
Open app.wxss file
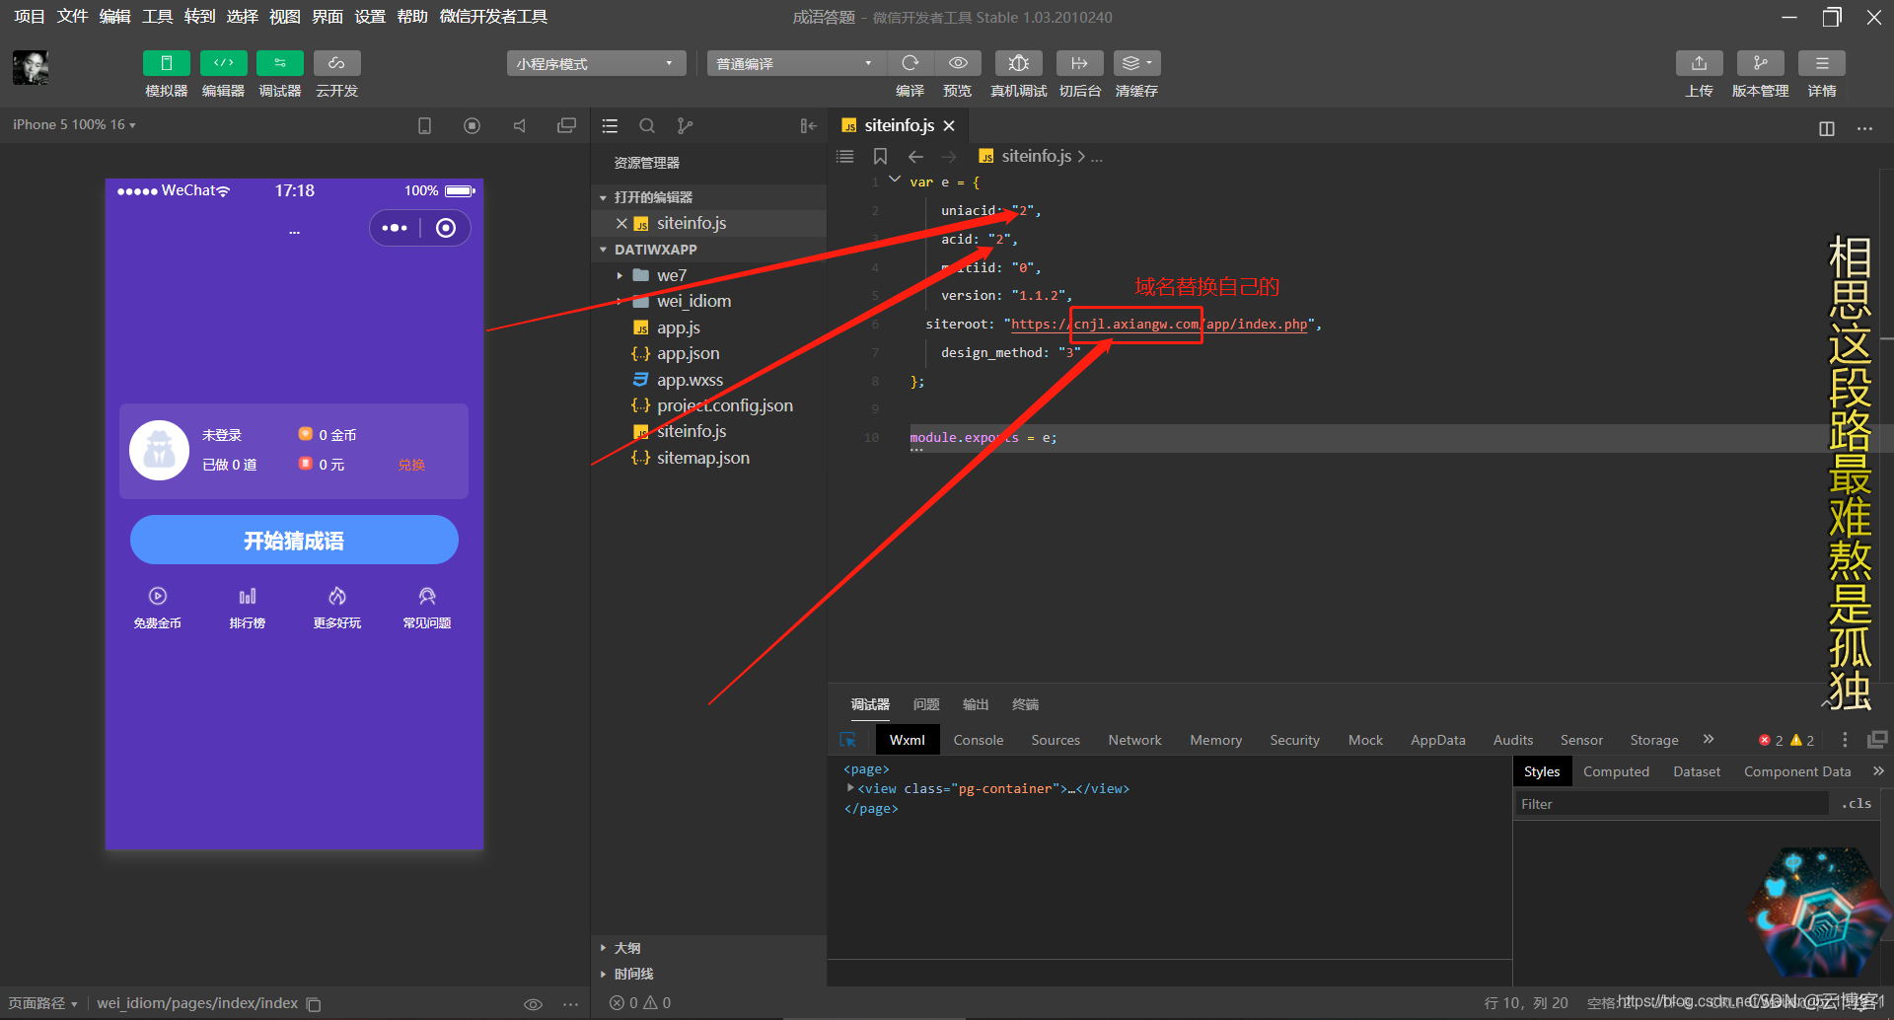[690, 380]
